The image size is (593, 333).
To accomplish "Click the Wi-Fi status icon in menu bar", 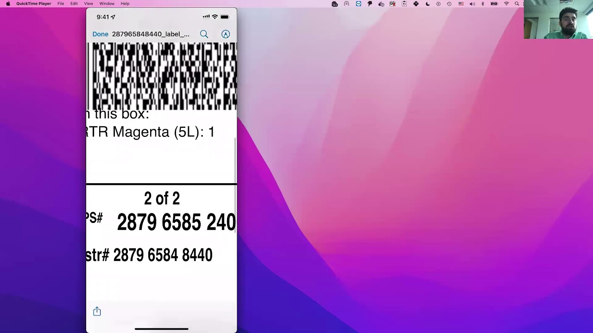I will coord(506,4).
